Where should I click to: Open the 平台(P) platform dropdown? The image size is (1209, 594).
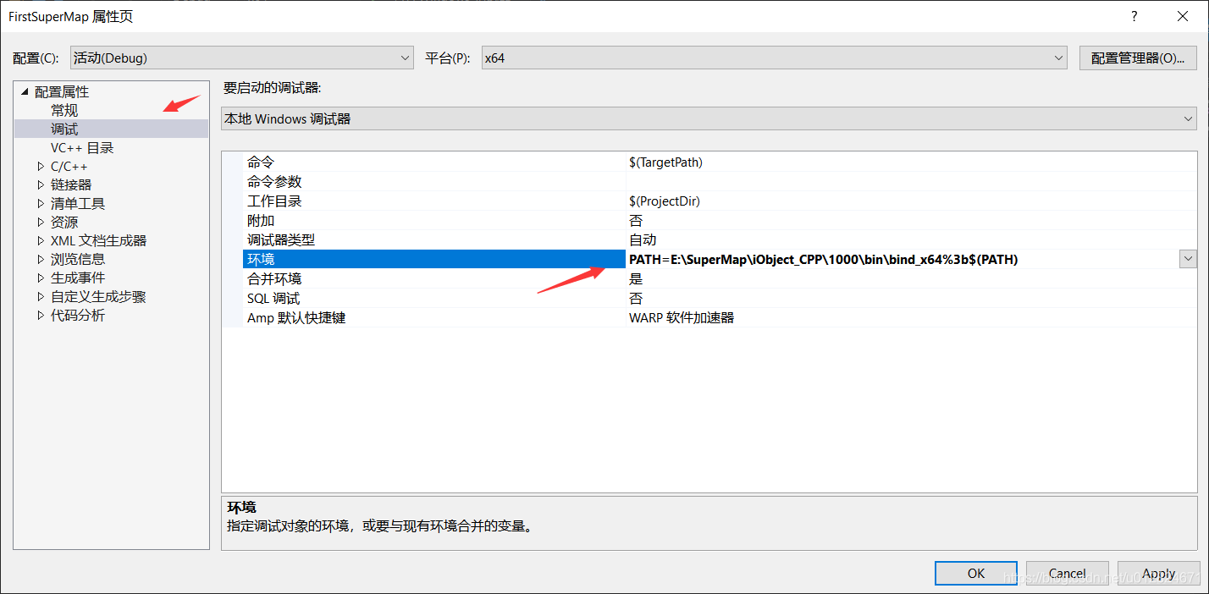(x=1058, y=58)
